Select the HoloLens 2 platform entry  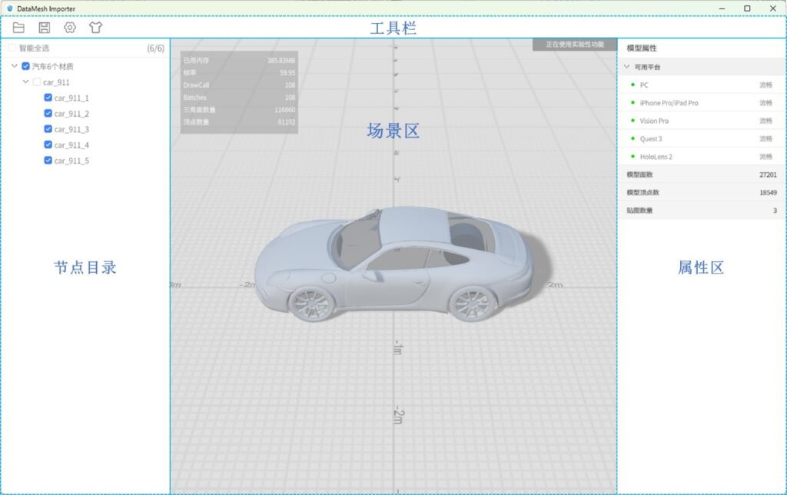tap(656, 157)
